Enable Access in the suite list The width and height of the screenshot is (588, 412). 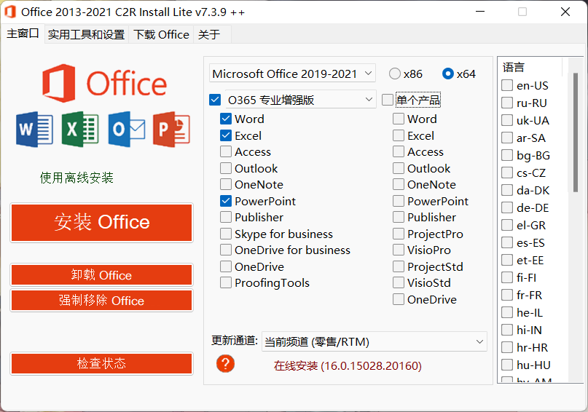point(226,151)
